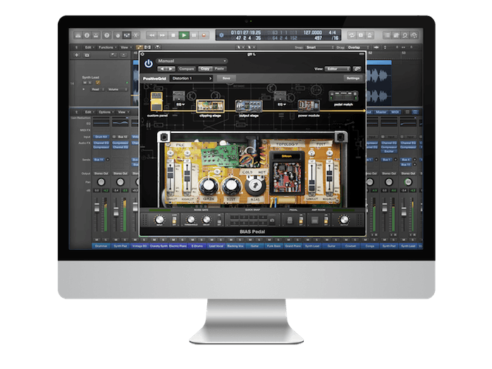
Task: Open the View Editor dropdown
Action: [338, 68]
